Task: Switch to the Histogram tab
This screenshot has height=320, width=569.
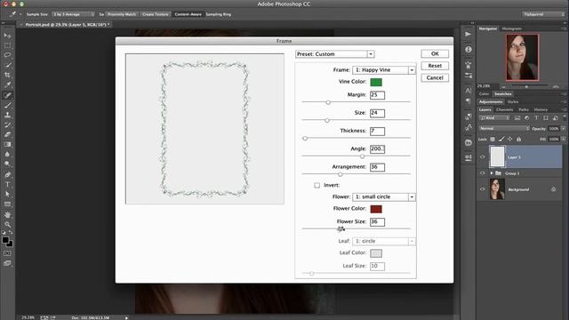Action: click(x=512, y=28)
